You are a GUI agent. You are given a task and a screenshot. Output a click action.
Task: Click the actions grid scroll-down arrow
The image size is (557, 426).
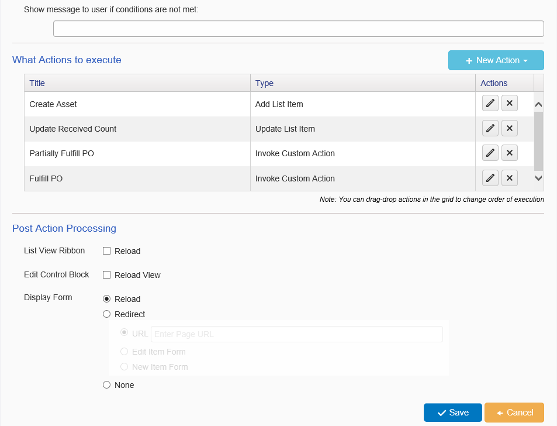coord(538,178)
